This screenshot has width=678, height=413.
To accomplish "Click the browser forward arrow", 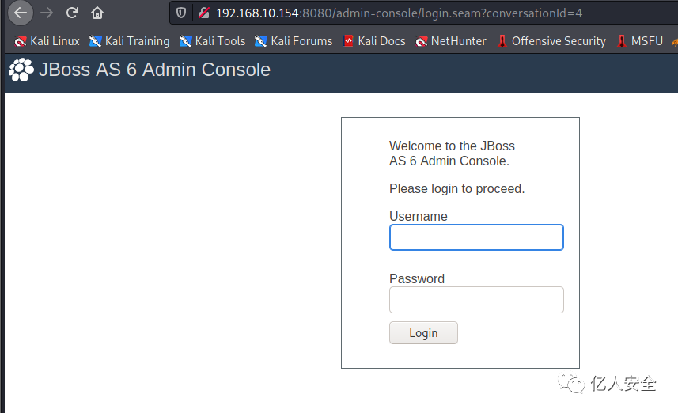I will tap(47, 13).
